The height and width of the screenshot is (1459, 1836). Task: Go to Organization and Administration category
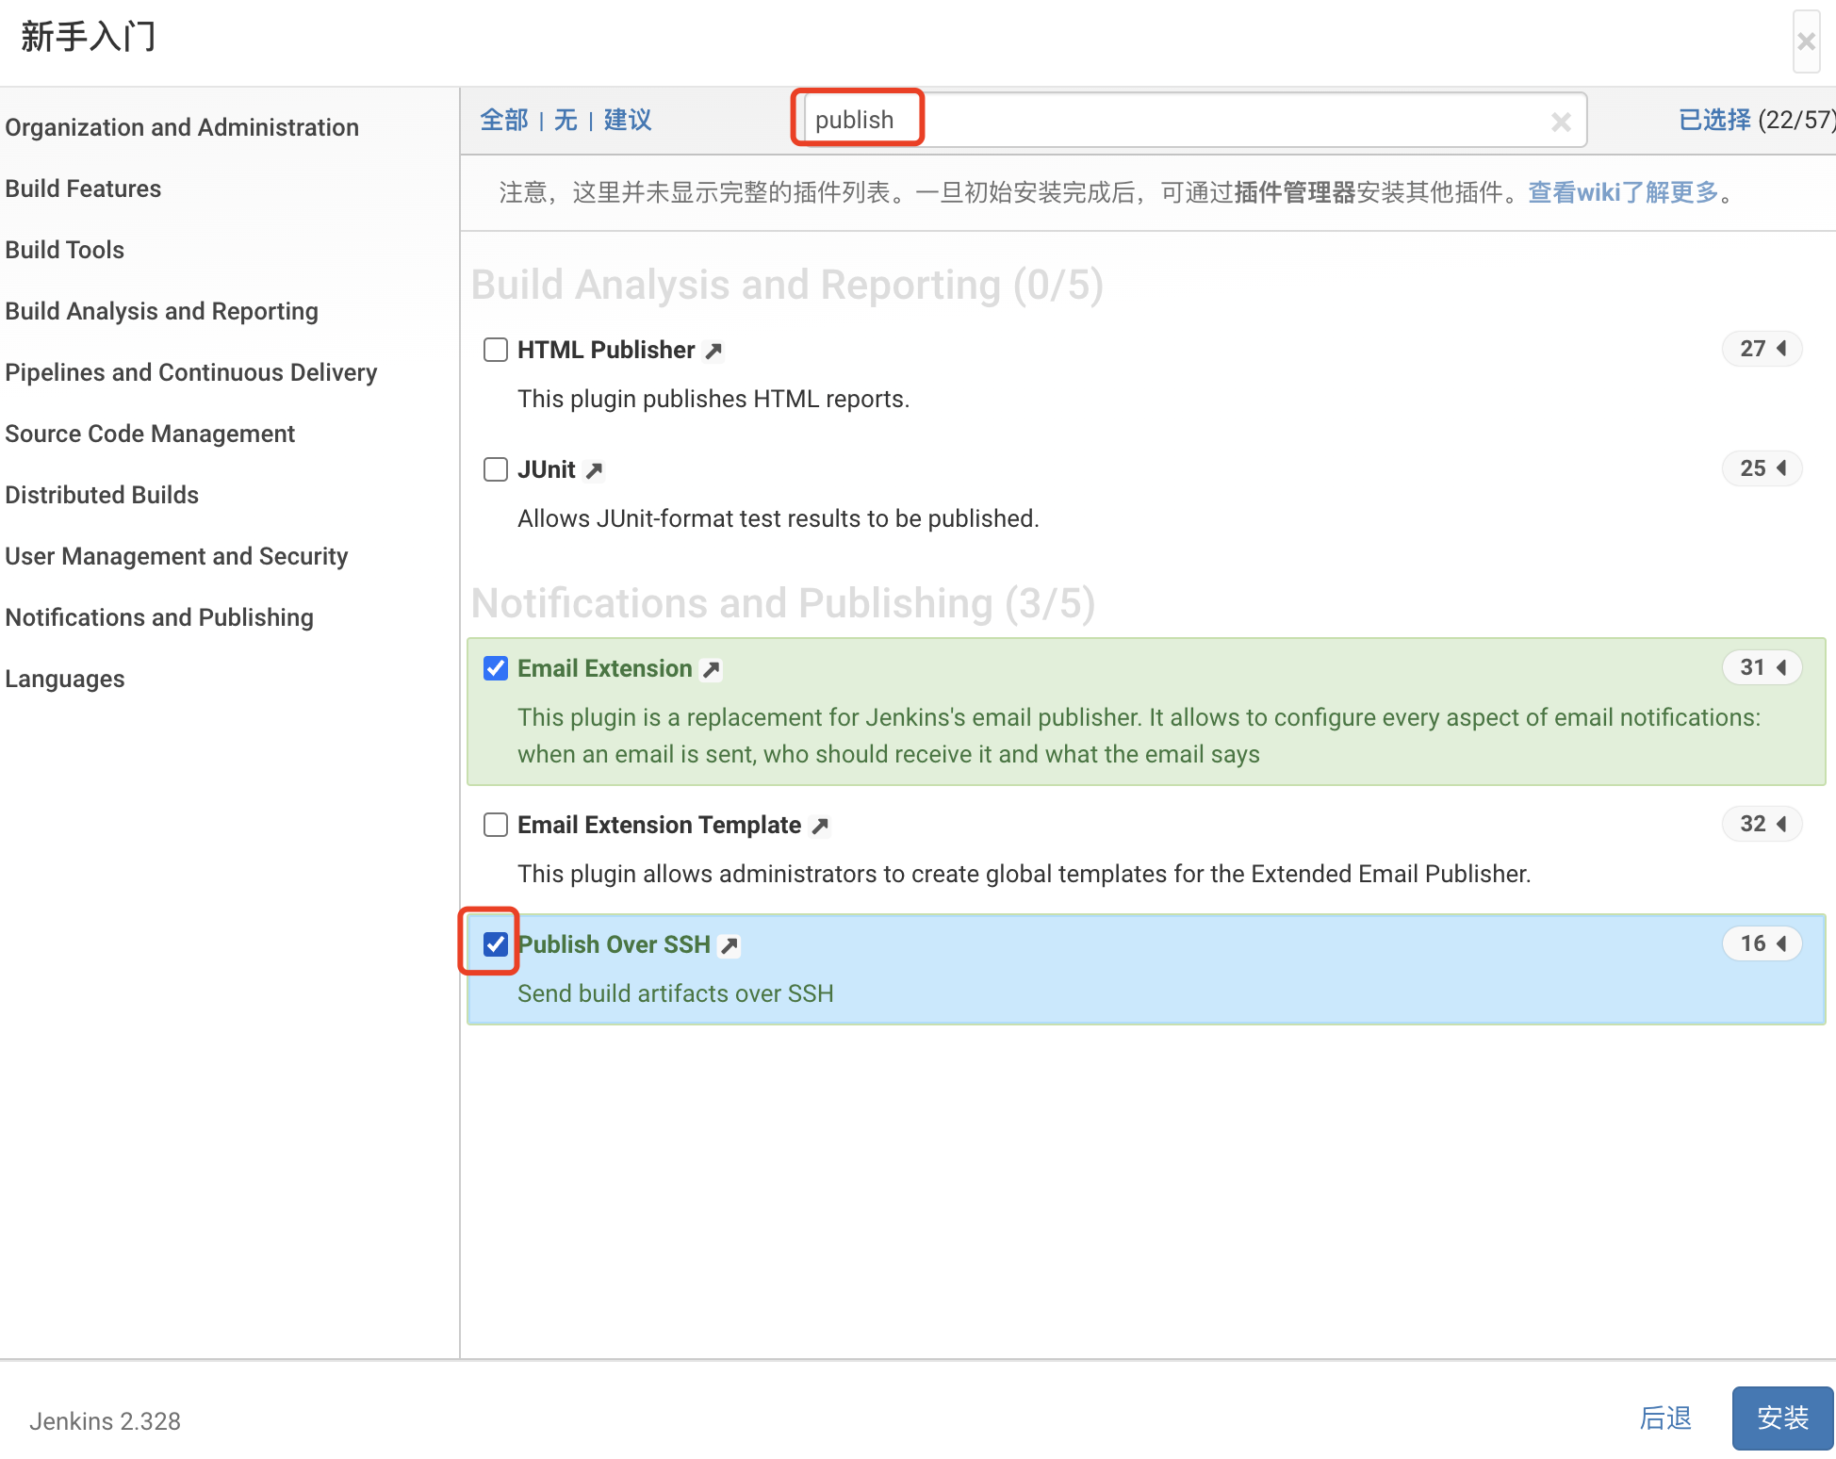(x=182, y=127)
